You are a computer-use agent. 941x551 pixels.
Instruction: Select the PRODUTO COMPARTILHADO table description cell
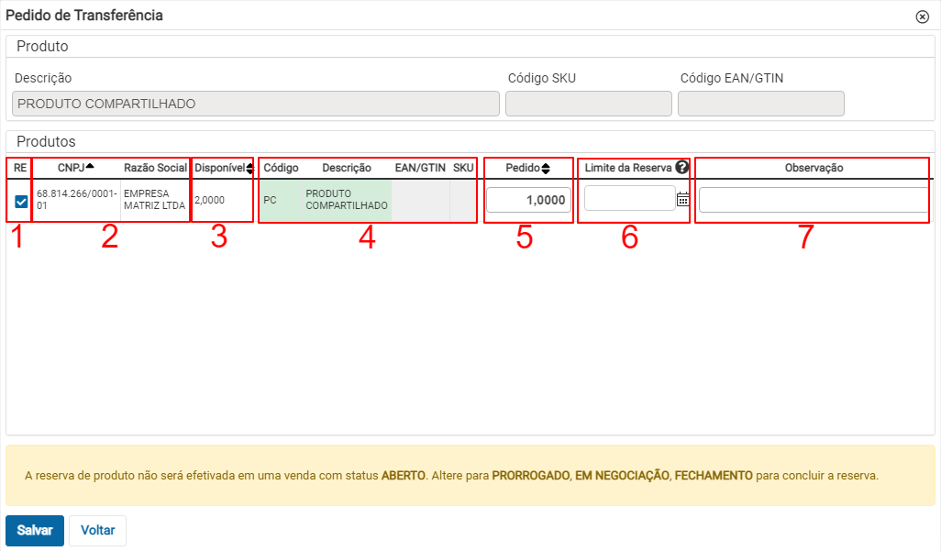[x=347, y=199]
